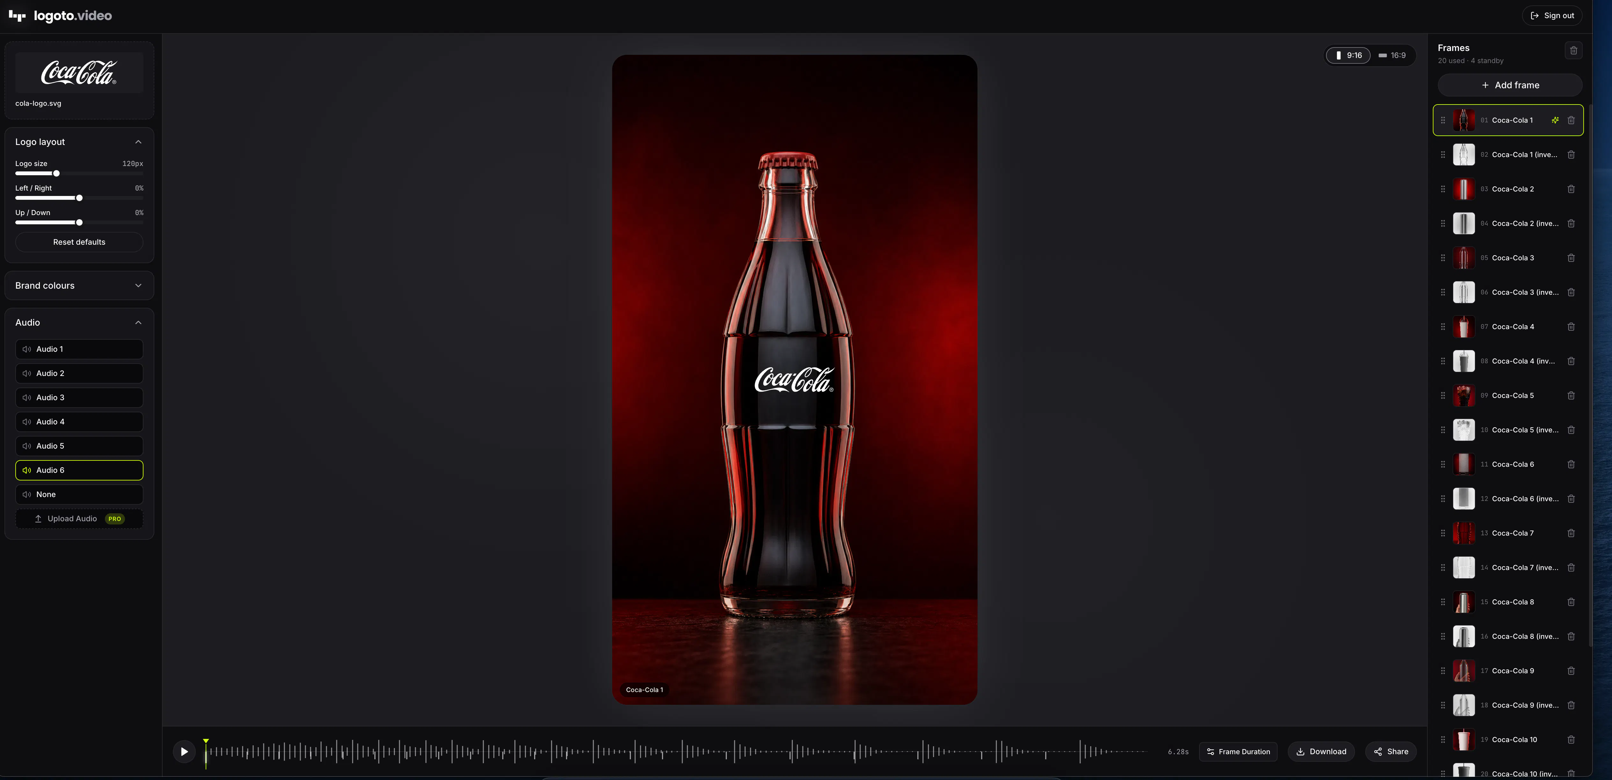1612x780 pixels.
Task: Delete the Coca-Cola 3 frame
Action: 1571,258
